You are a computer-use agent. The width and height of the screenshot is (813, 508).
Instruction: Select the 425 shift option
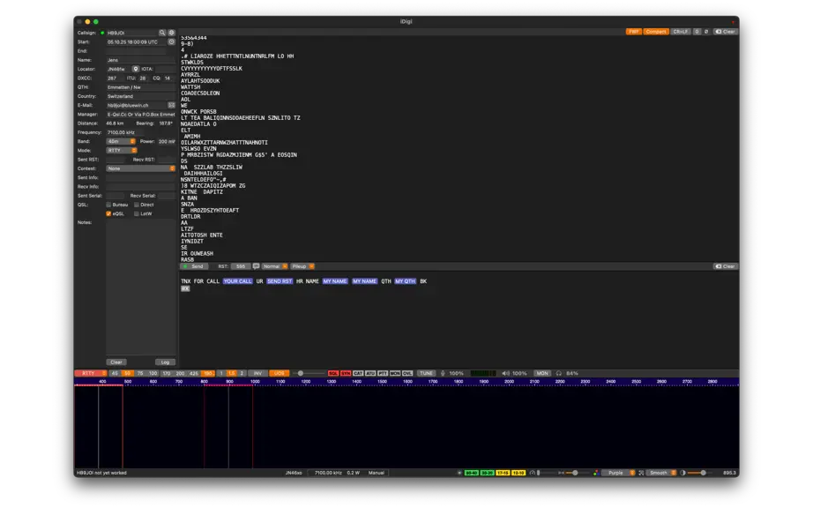pyautogui.click(x=193, y=373)
